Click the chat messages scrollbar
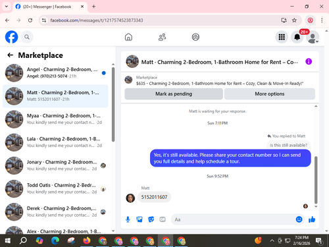 click(316, 180)
